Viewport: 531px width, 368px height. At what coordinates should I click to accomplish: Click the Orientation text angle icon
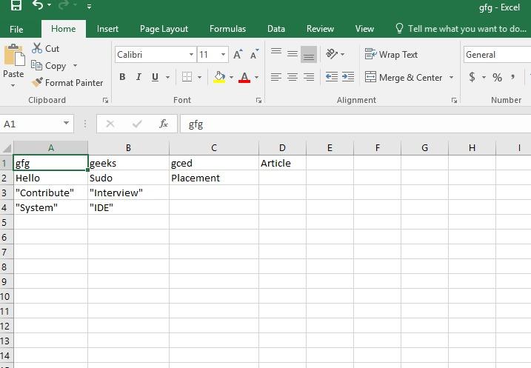point(332,54)
